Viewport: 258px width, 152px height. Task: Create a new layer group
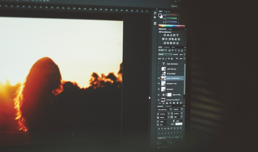click(x=174, y=103)
